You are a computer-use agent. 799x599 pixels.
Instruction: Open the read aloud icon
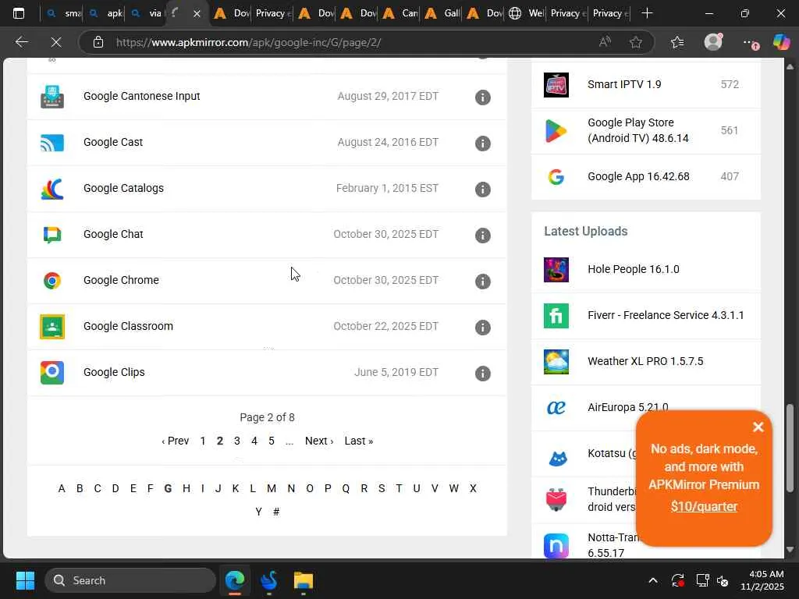point(605,42)
